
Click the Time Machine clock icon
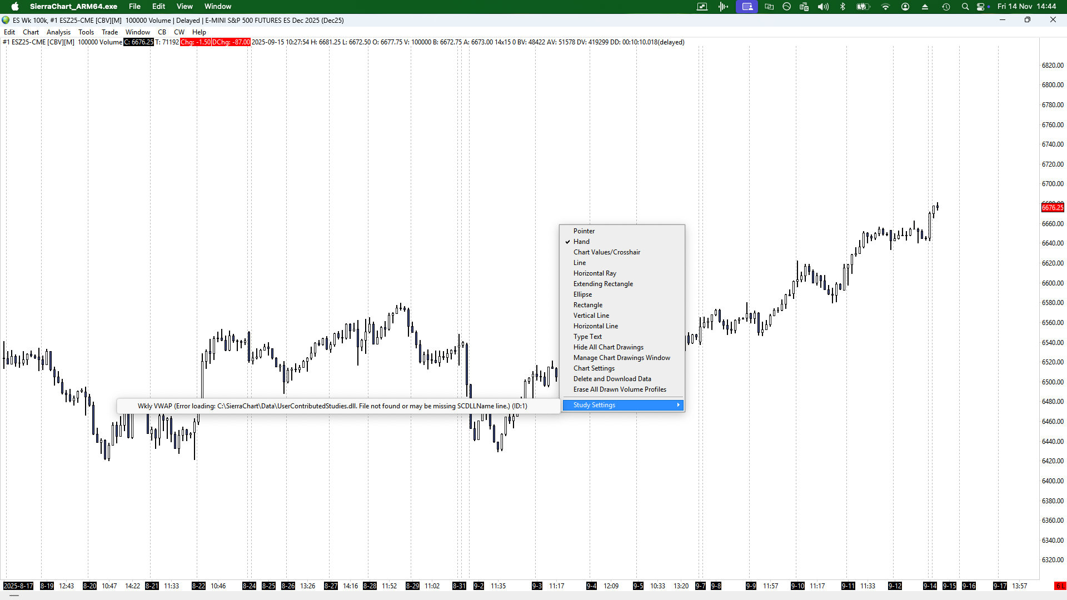coord(946,7)
